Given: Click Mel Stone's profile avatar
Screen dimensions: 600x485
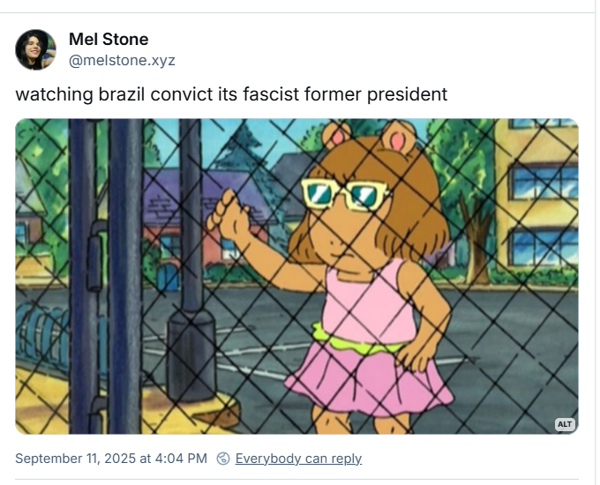Looking at the screenshot, I should 35,49.
